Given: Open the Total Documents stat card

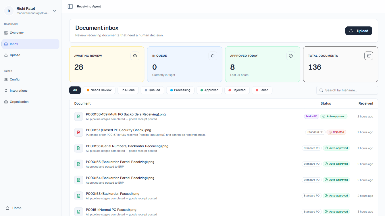Looking at the screenshot, I should coord(340,64).
